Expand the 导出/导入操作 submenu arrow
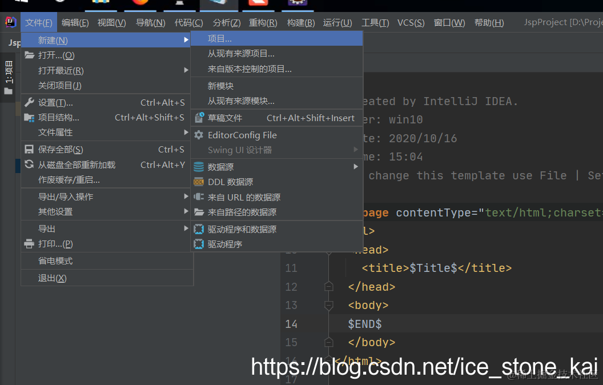The width and height of the screenshot is (603, 385). point(186,196)
